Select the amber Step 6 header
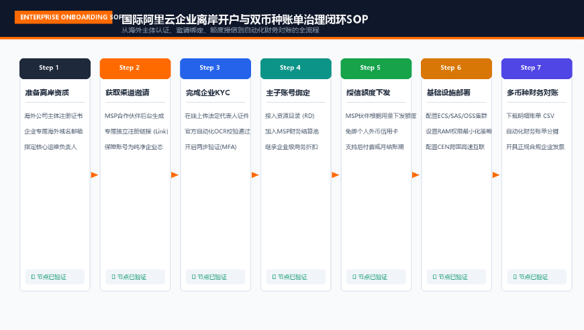 click(456, 68)
